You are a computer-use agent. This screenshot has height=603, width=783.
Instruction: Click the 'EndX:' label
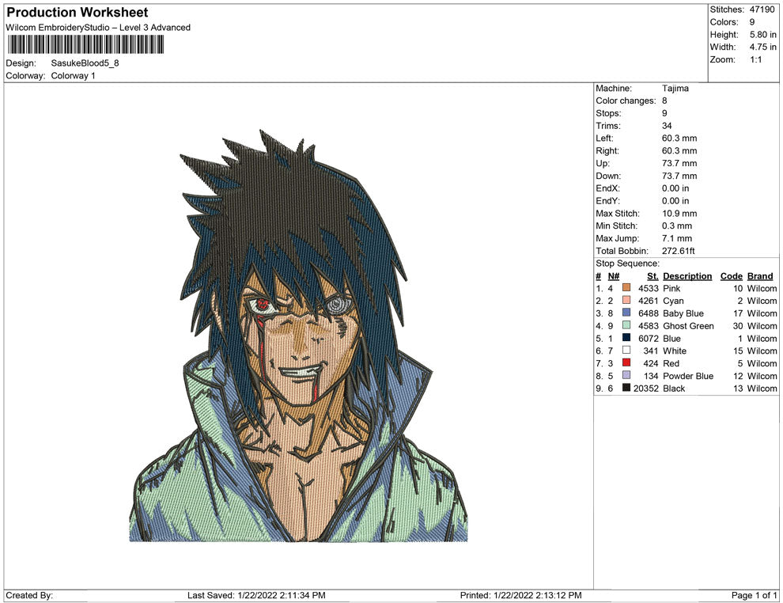[607, 188]
